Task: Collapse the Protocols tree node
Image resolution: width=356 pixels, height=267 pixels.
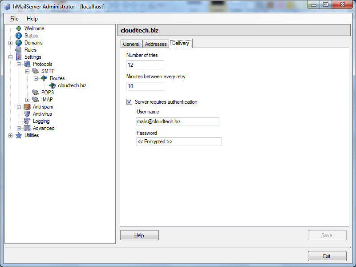Action: [19, 64]
